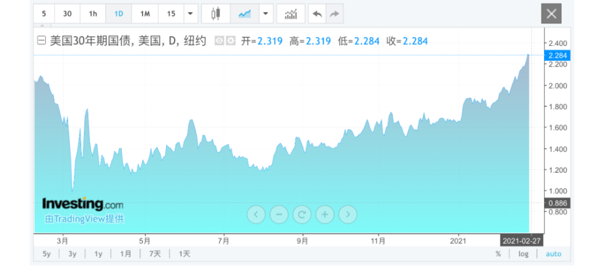Open the indicators icon

point(291,14)
